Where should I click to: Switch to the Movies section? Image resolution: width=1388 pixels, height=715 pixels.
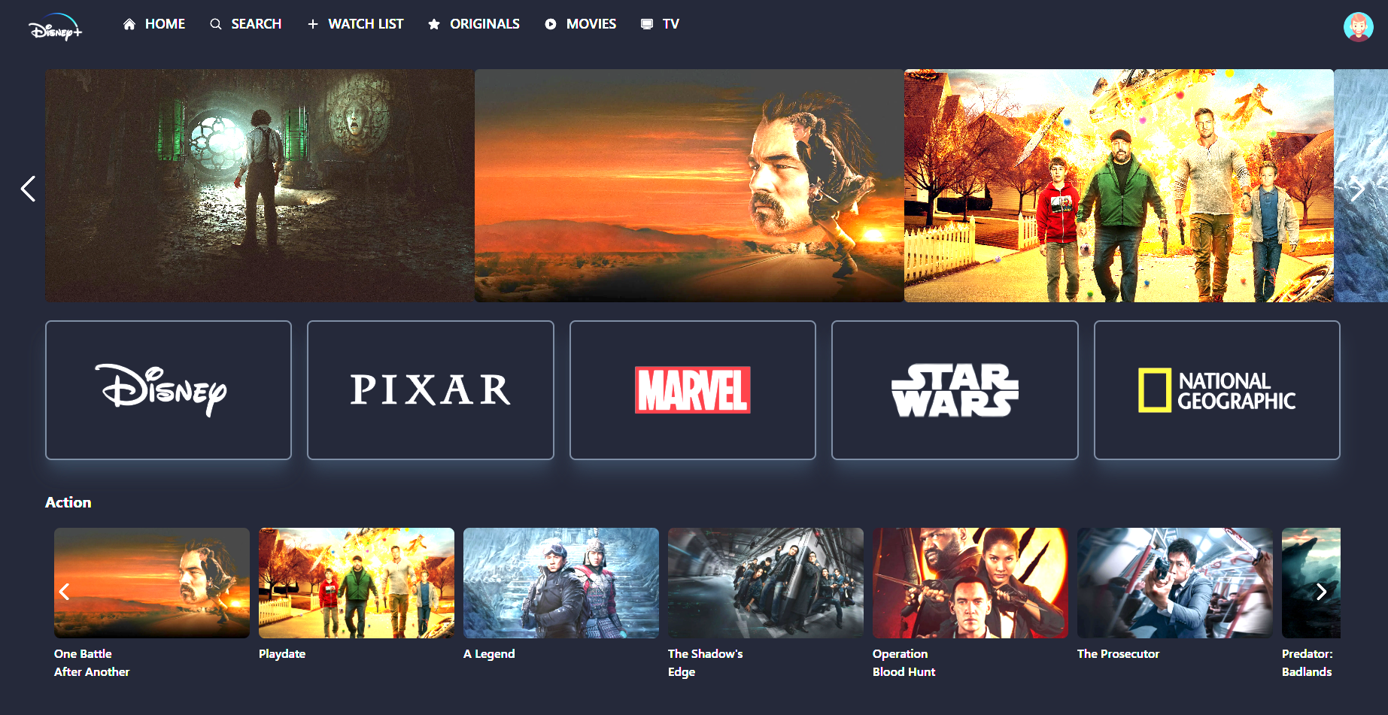(x=591, y=23)
